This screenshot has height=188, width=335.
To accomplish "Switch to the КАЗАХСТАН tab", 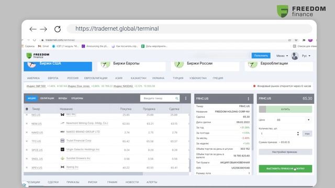I will [138, 78].
